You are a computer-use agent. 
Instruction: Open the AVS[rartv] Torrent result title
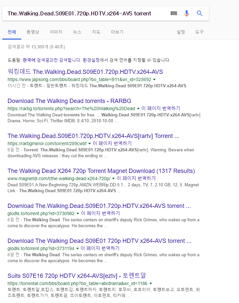94,136
